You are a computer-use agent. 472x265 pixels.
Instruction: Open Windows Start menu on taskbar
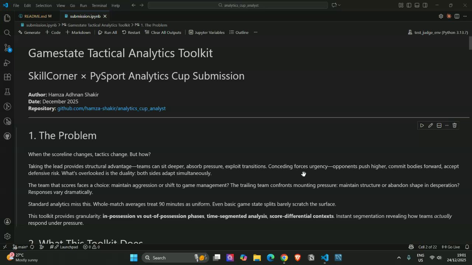coord(134,258)
